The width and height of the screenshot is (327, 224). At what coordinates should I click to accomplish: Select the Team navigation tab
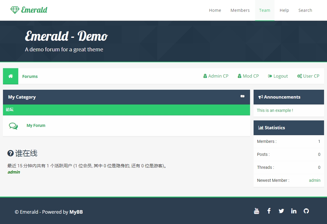tap(264, 10)
